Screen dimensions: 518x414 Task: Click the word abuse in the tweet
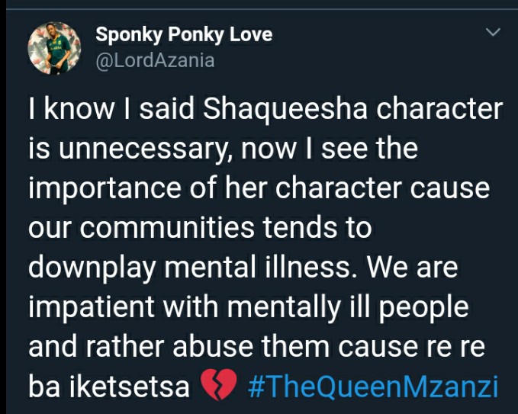point(213,347)
